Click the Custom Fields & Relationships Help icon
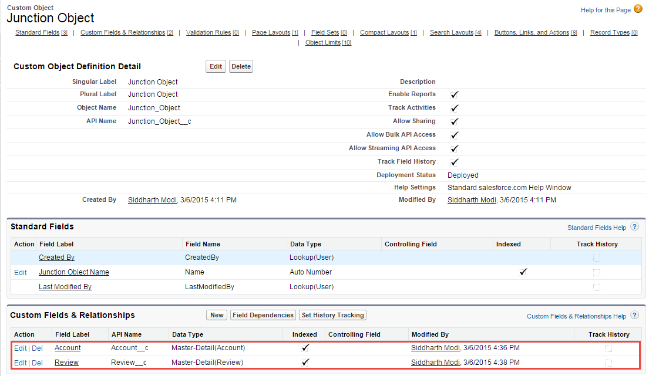649x376 pixels. [x=634, y=316]
